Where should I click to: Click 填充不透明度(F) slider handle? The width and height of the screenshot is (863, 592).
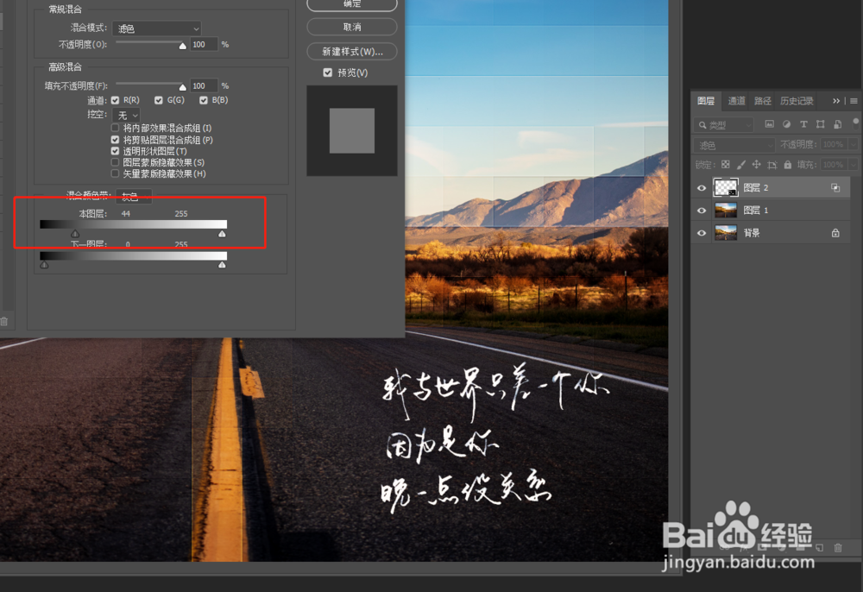[183, 87]
